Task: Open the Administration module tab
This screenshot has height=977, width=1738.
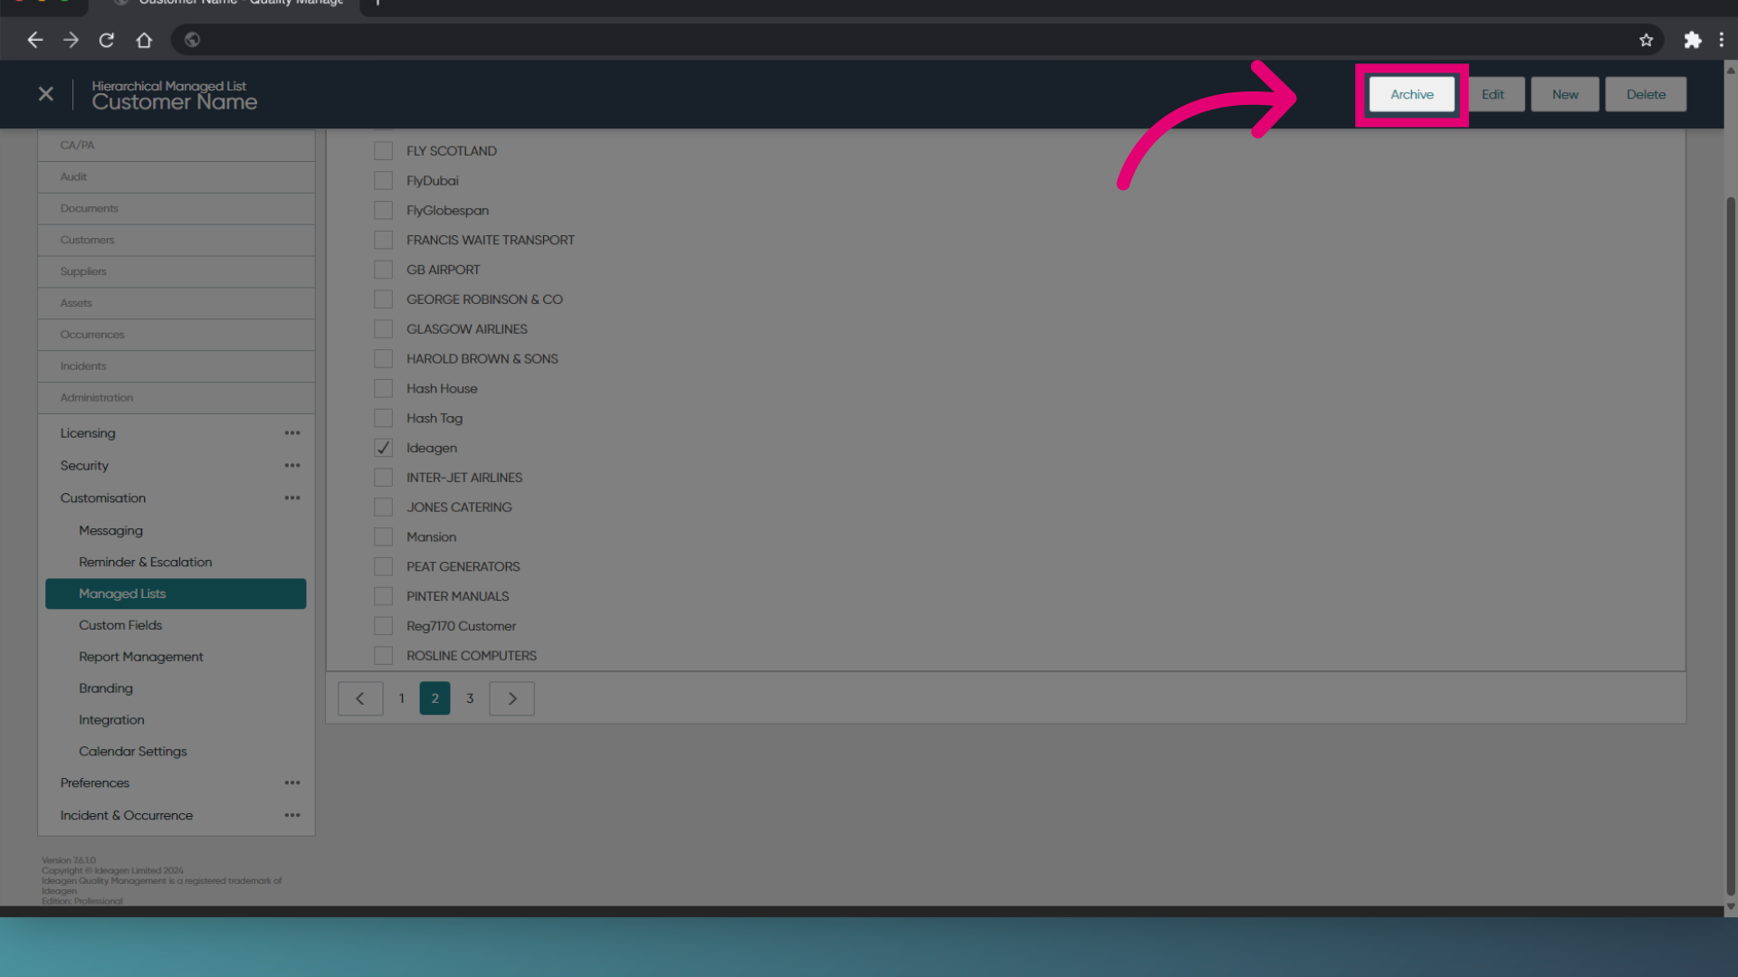Action: point(177,399)
